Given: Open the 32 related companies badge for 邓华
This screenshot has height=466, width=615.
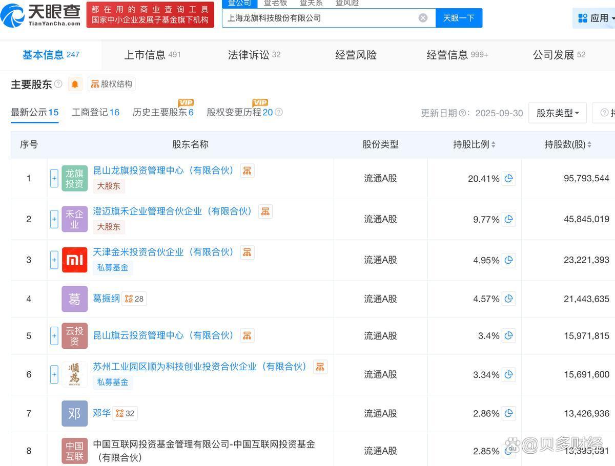Looking at the screenshot, I should (125, 413).
